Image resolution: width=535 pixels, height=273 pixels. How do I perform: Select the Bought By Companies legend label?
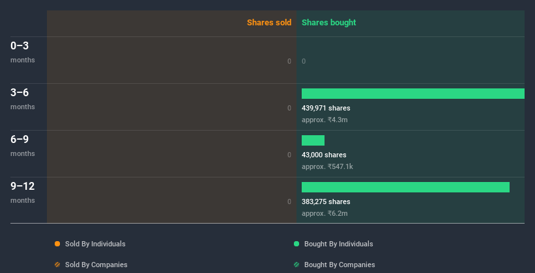[x=340, y=265]
